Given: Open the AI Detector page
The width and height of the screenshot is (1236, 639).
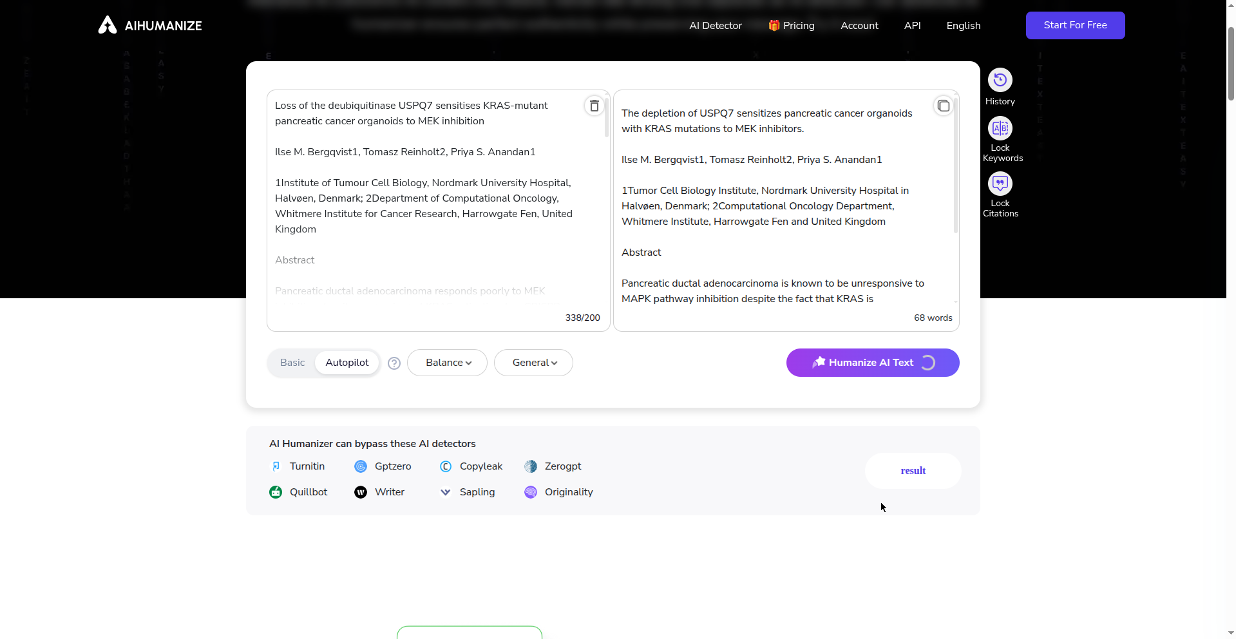Looking at the screenshot, I should 716,26.
